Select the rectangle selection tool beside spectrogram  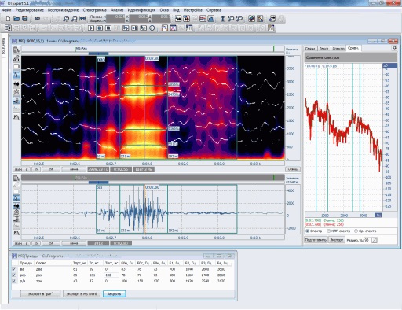[16, 66]
